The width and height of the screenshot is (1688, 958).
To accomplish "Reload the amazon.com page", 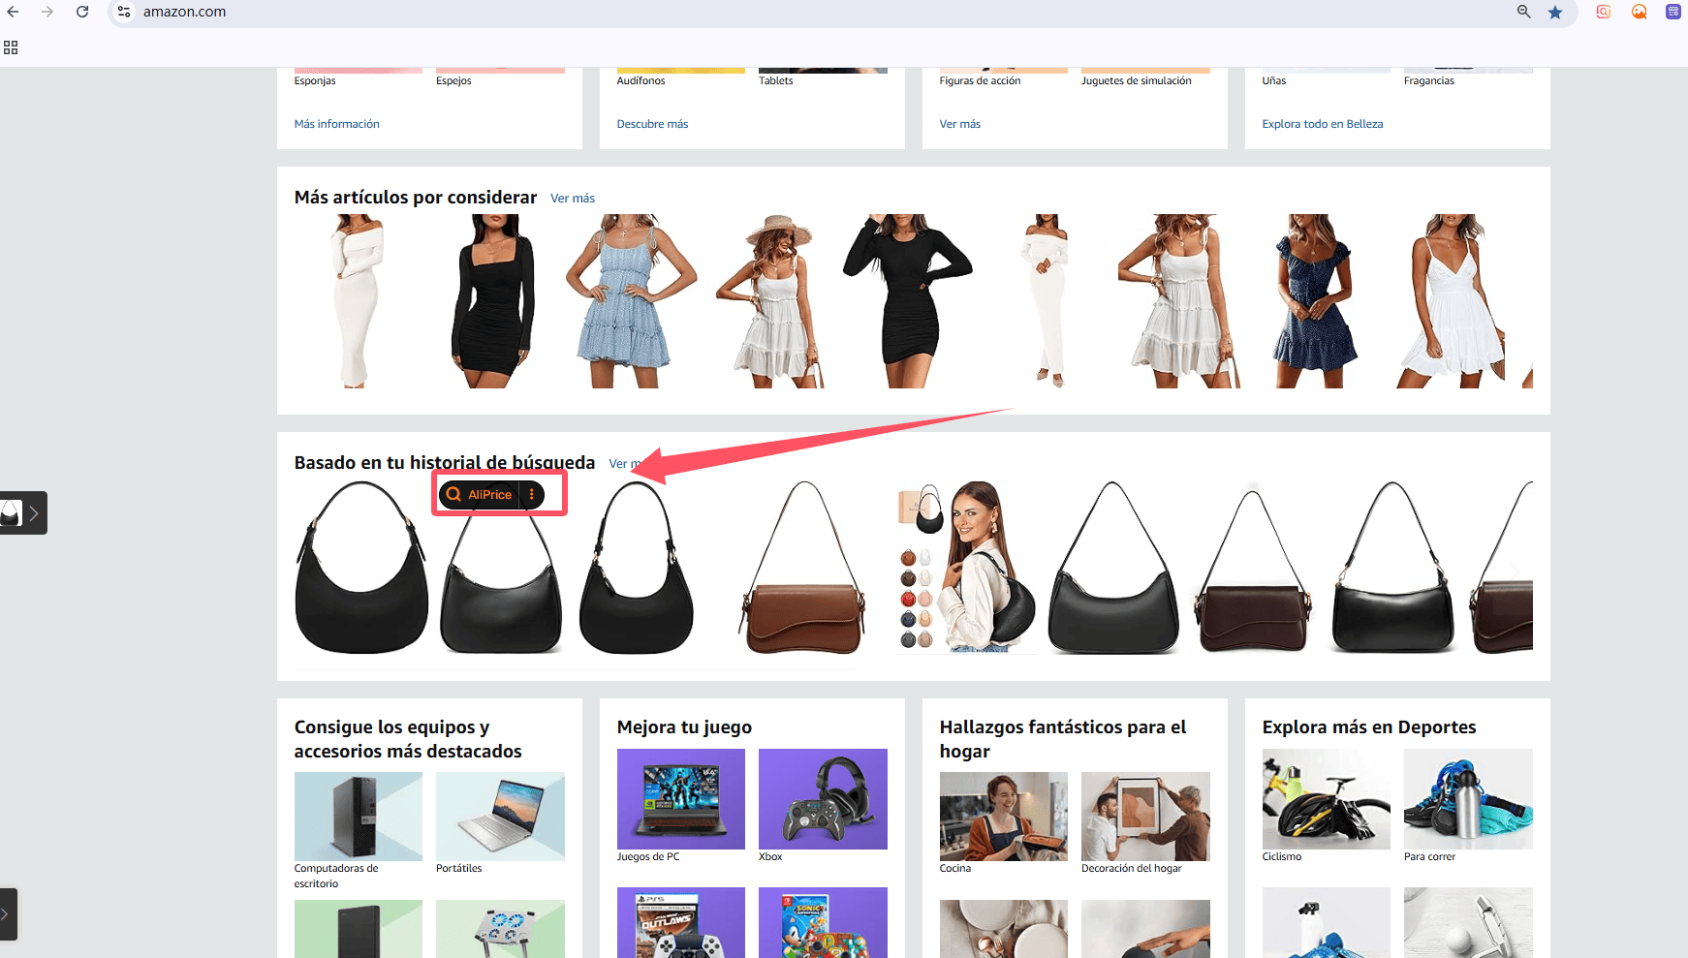I will [x=82, y=12].
